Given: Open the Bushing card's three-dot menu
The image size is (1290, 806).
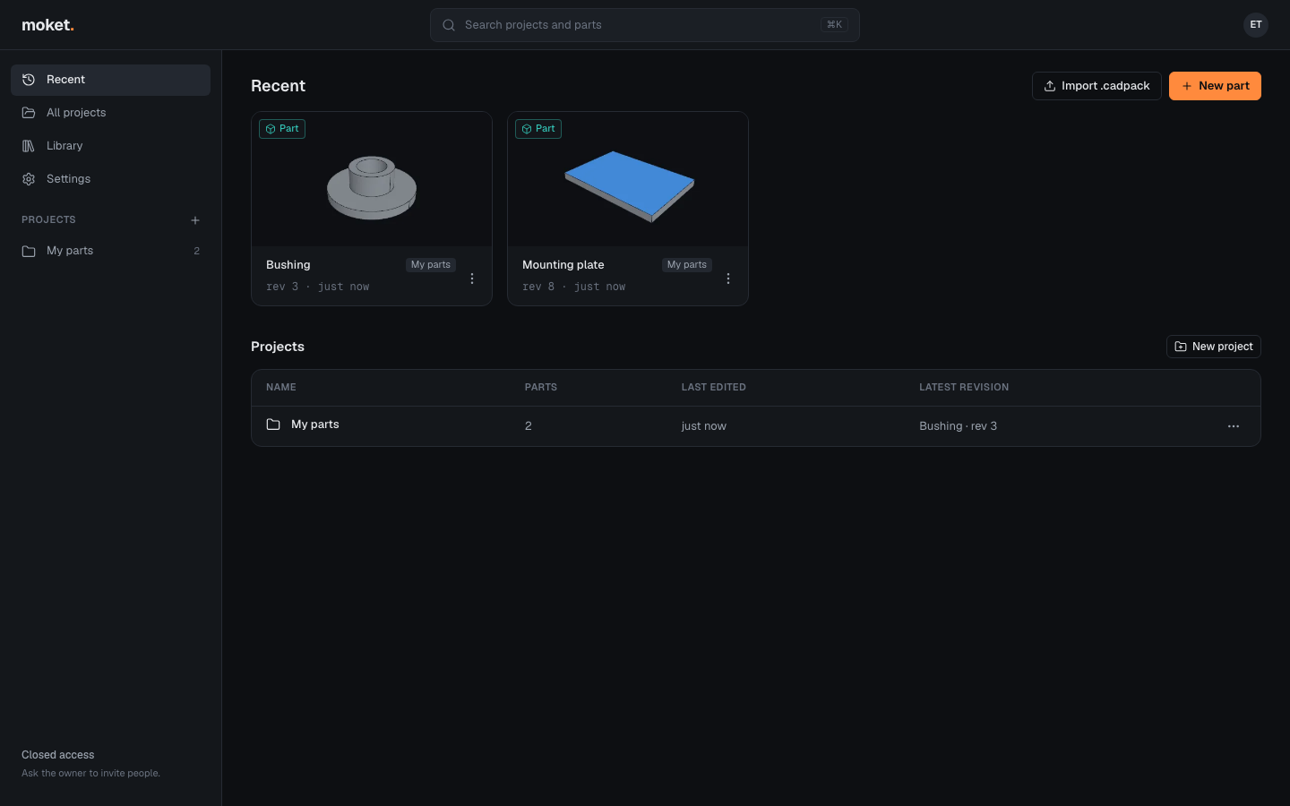Looking at the screenshot, I should (472, 279).
